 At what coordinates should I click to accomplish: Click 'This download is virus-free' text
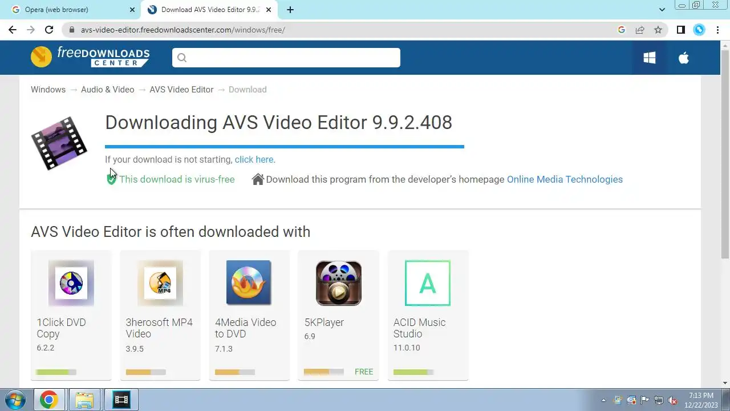click(177, 179)
